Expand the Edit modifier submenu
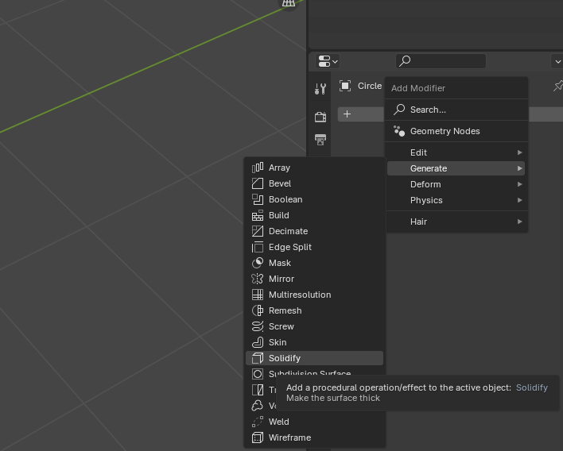This screenshot has width=563, height=451. click(x=456, y=152)
